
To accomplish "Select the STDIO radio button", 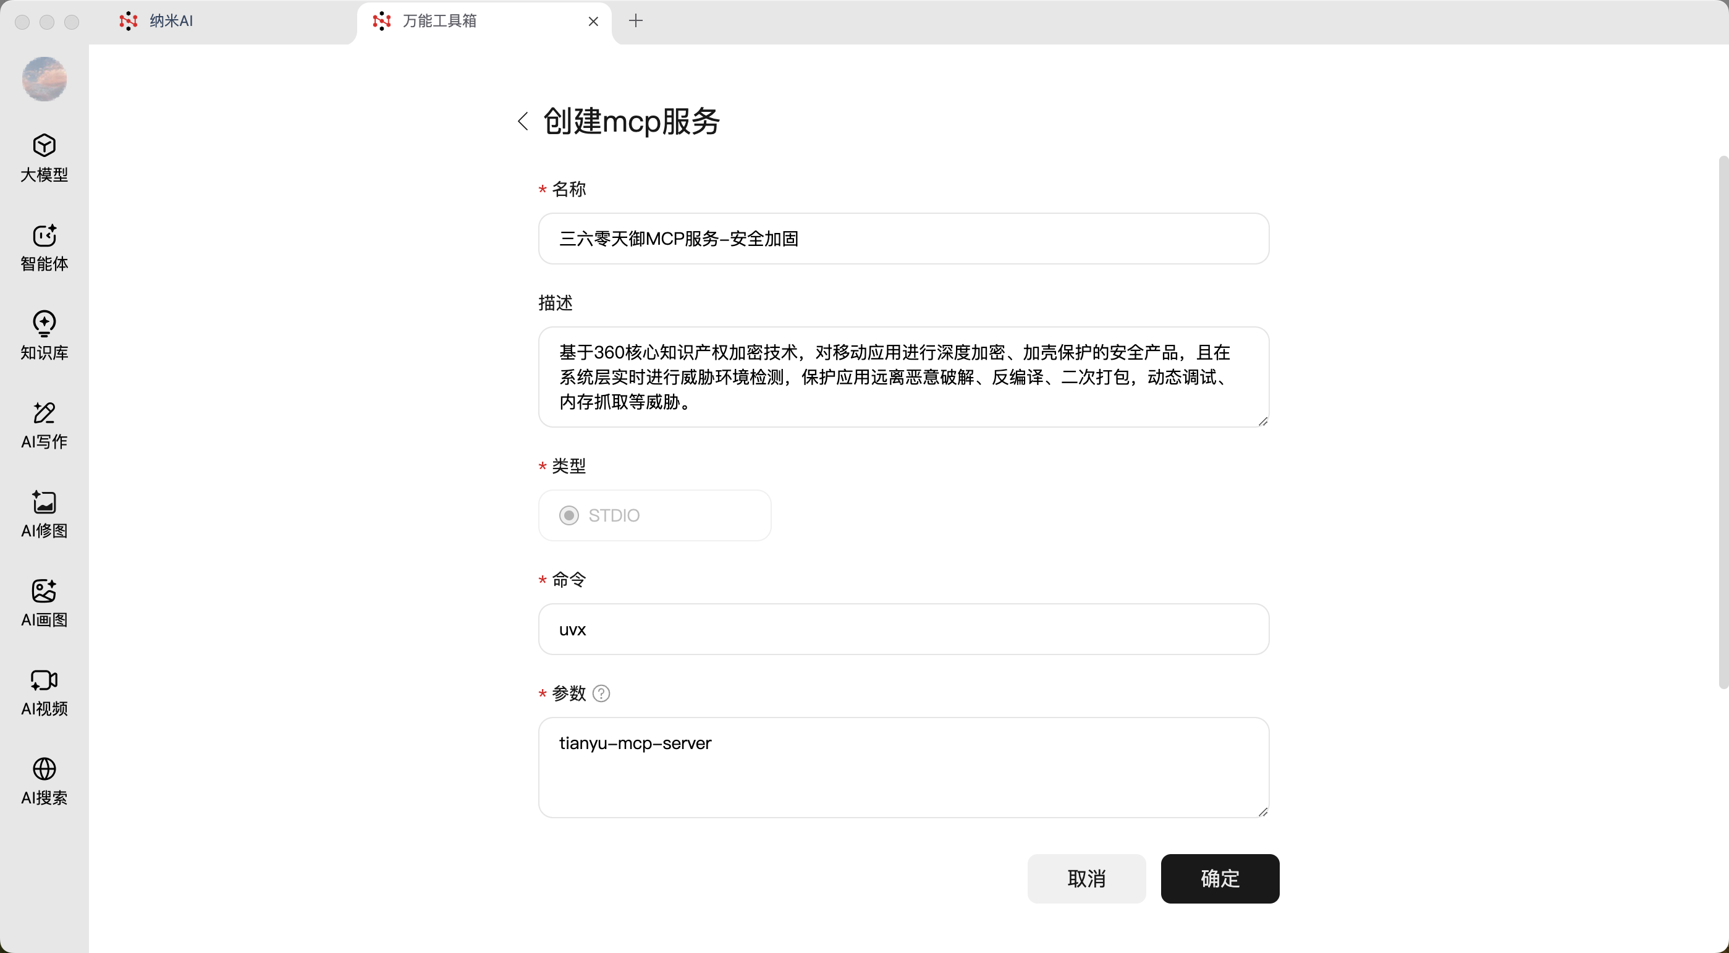I will point(569,515).
